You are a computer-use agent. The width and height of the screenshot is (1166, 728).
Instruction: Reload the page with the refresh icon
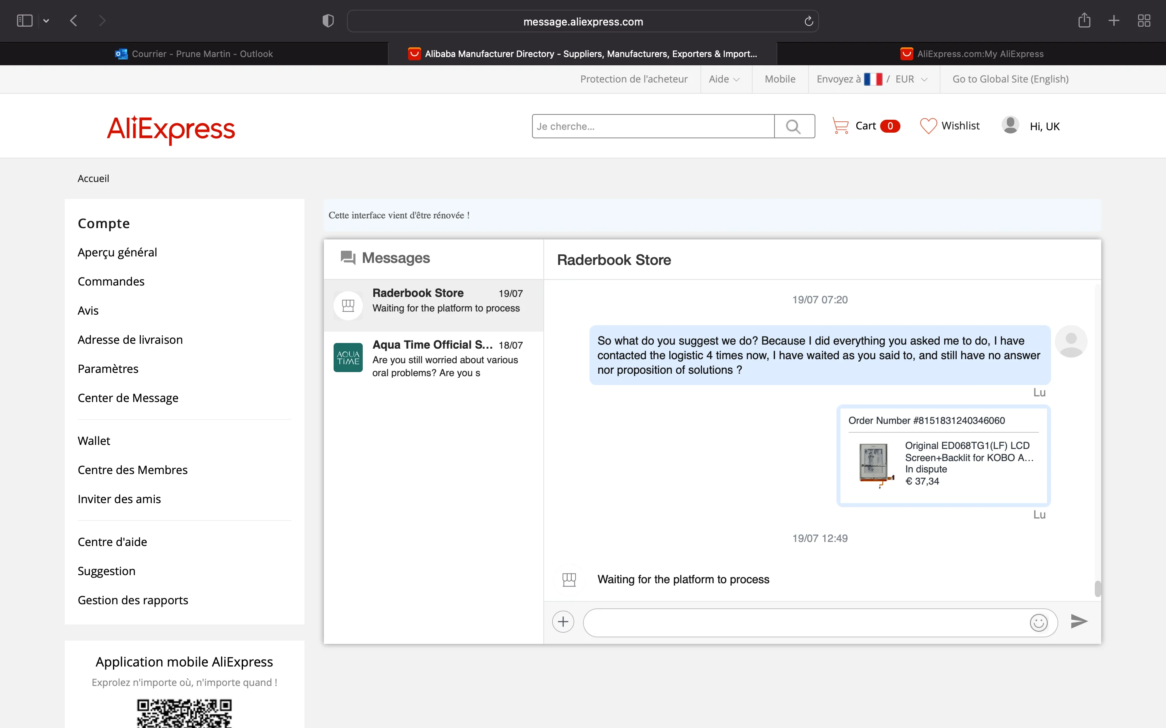coord(809,21)
